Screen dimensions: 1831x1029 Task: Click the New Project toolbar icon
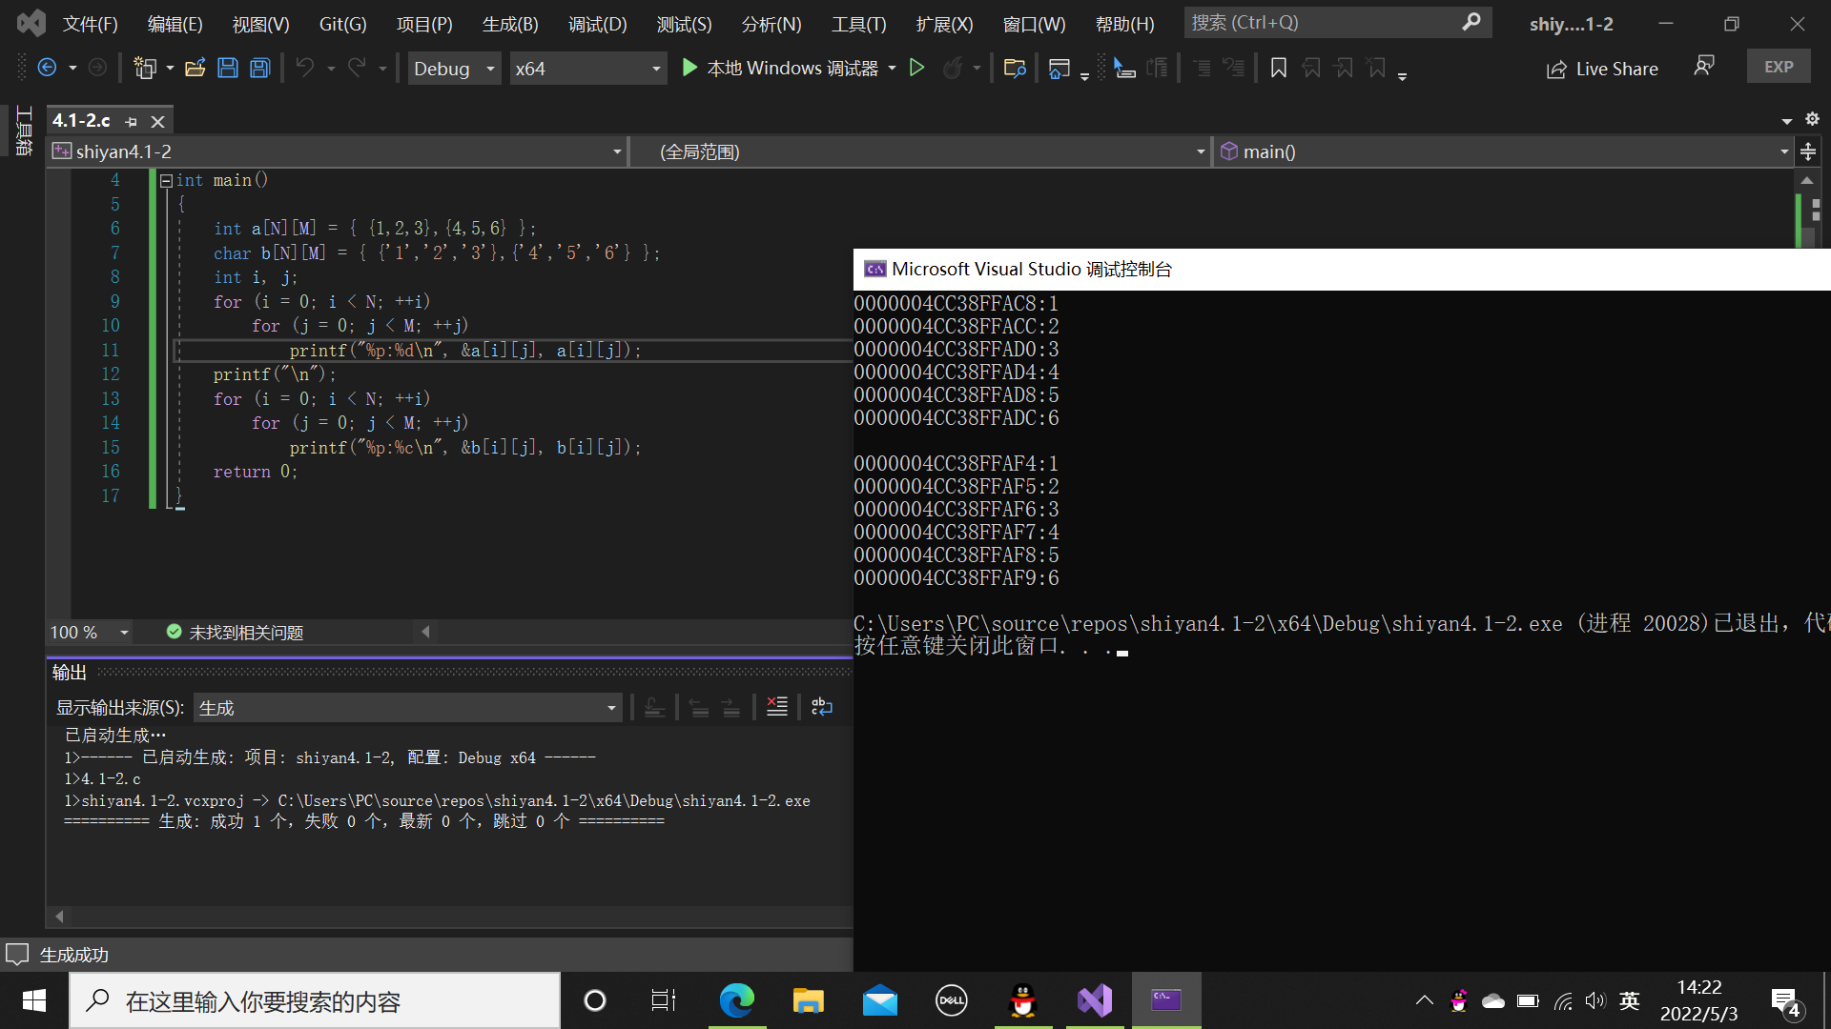(144, 68)
